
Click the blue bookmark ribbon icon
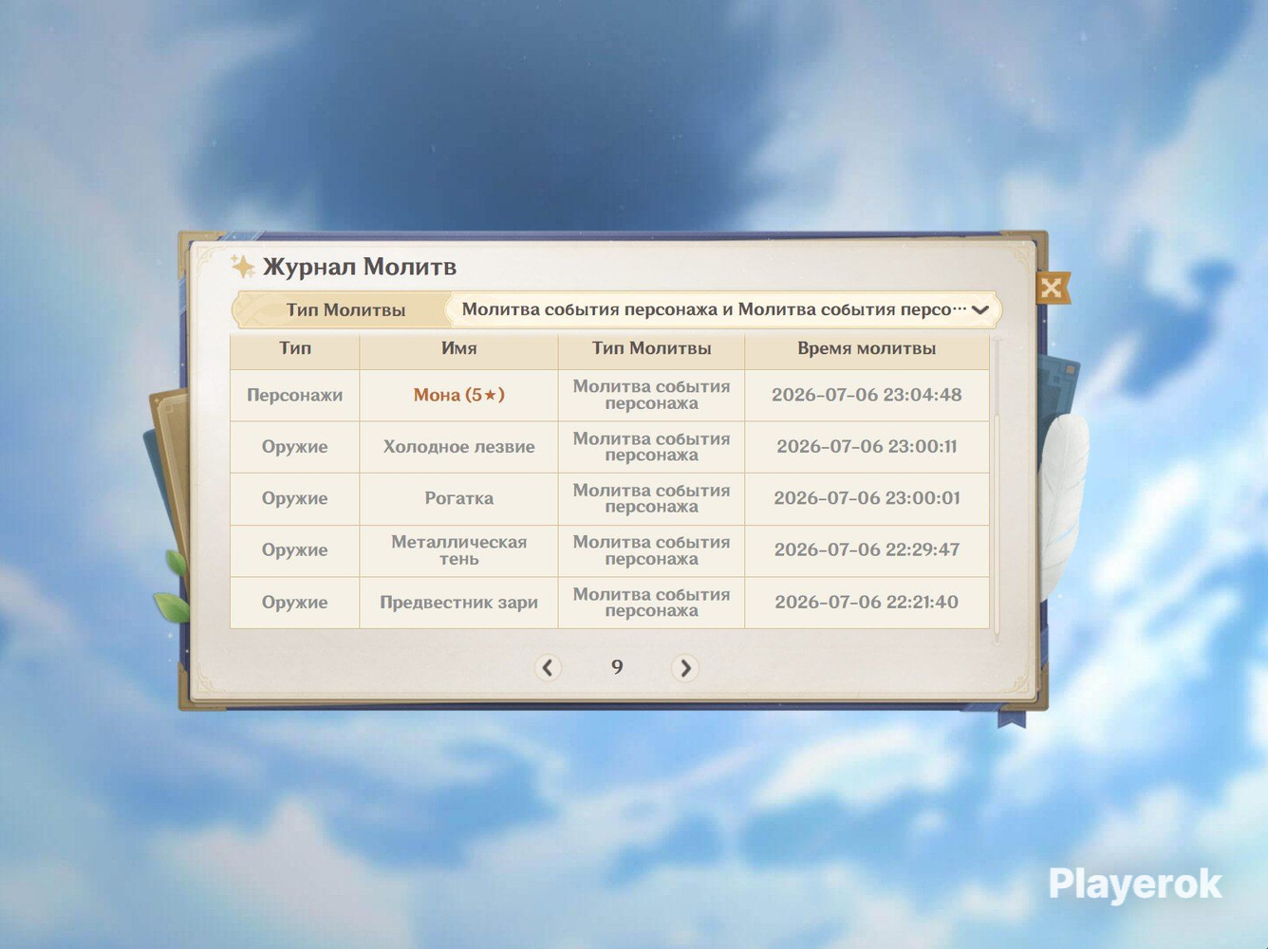pos(1012,718)
